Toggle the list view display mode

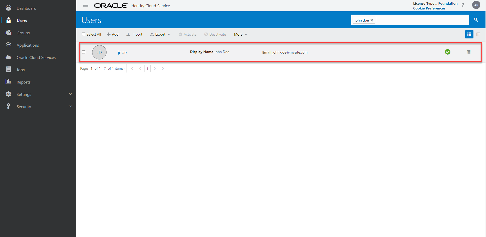pos(469,34)
